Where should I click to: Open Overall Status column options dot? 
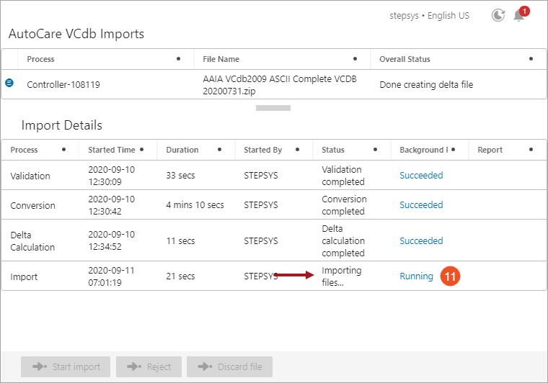pos(531,58)
